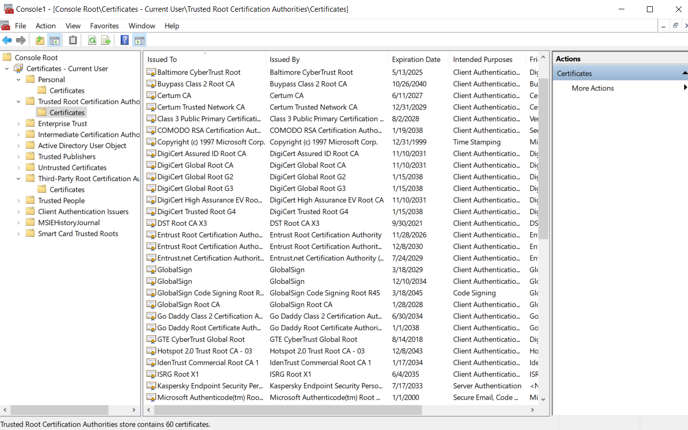Screen dimensions: 688x430
Task: Expand the Trusted Publishers tree node
Action: point(19,157)
